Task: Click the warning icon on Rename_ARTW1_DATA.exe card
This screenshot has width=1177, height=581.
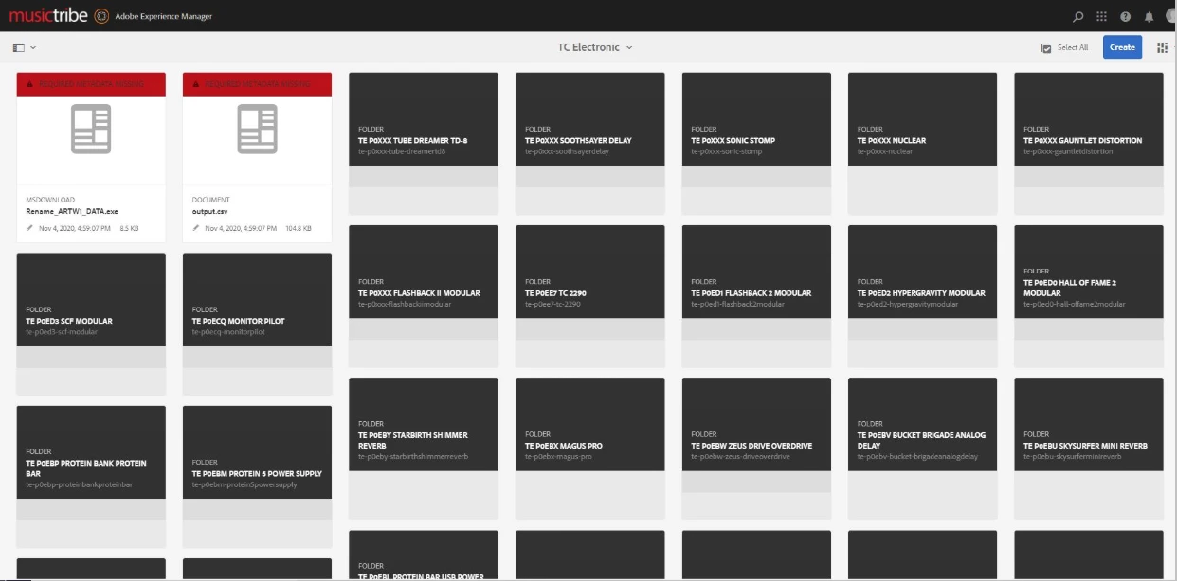Action: (29, 84)
